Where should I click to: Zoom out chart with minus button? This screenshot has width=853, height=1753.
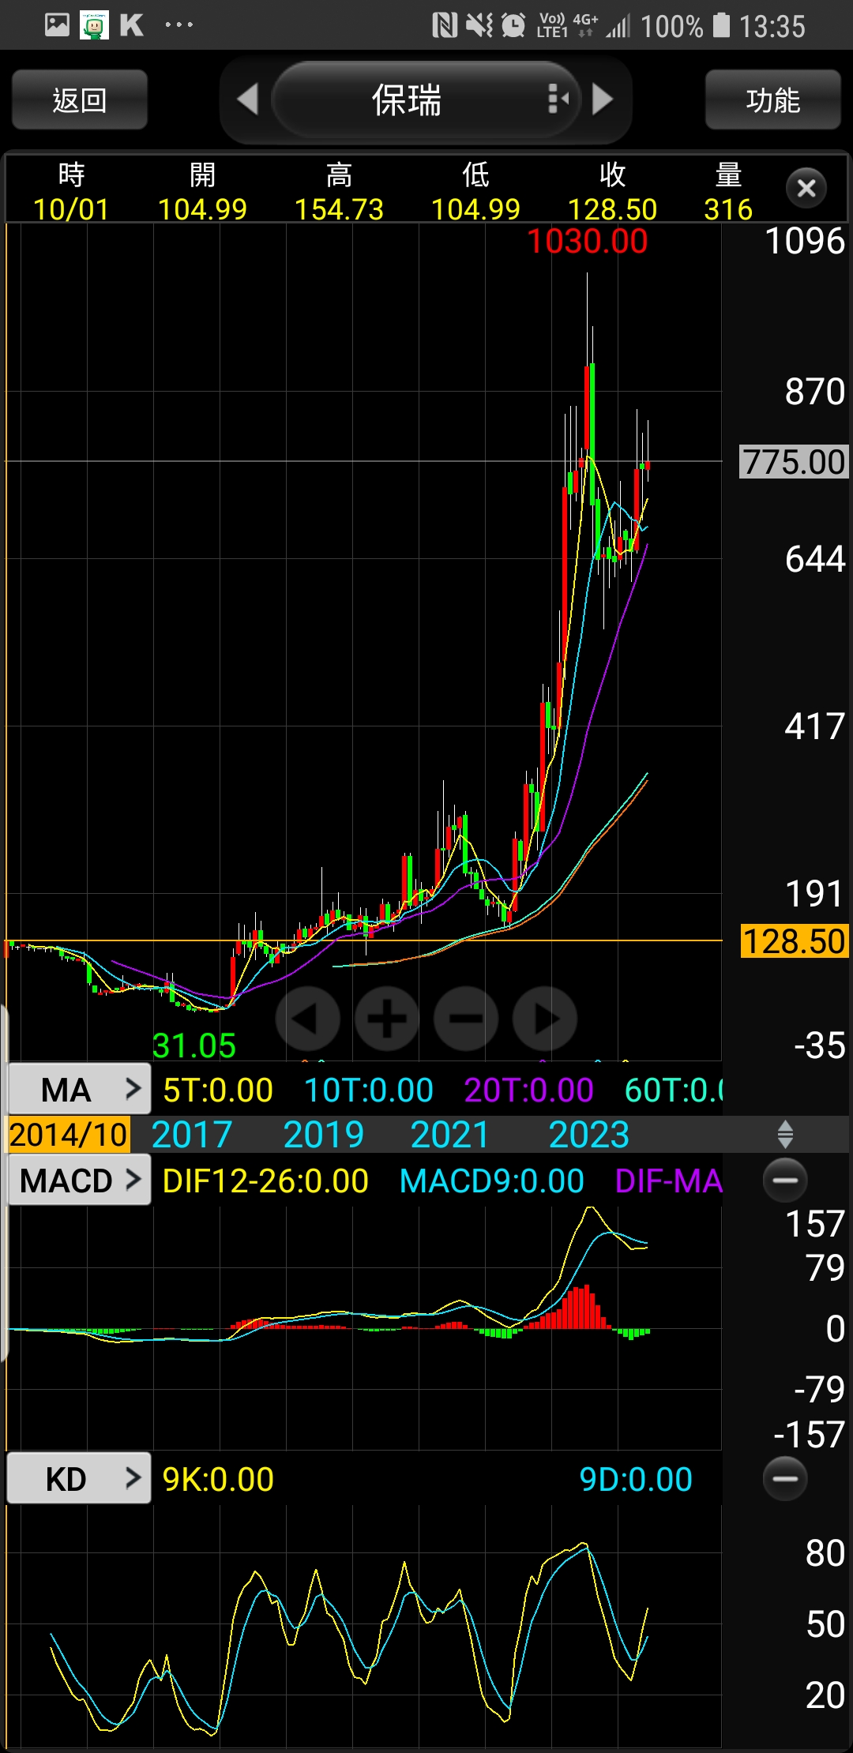466,1019
